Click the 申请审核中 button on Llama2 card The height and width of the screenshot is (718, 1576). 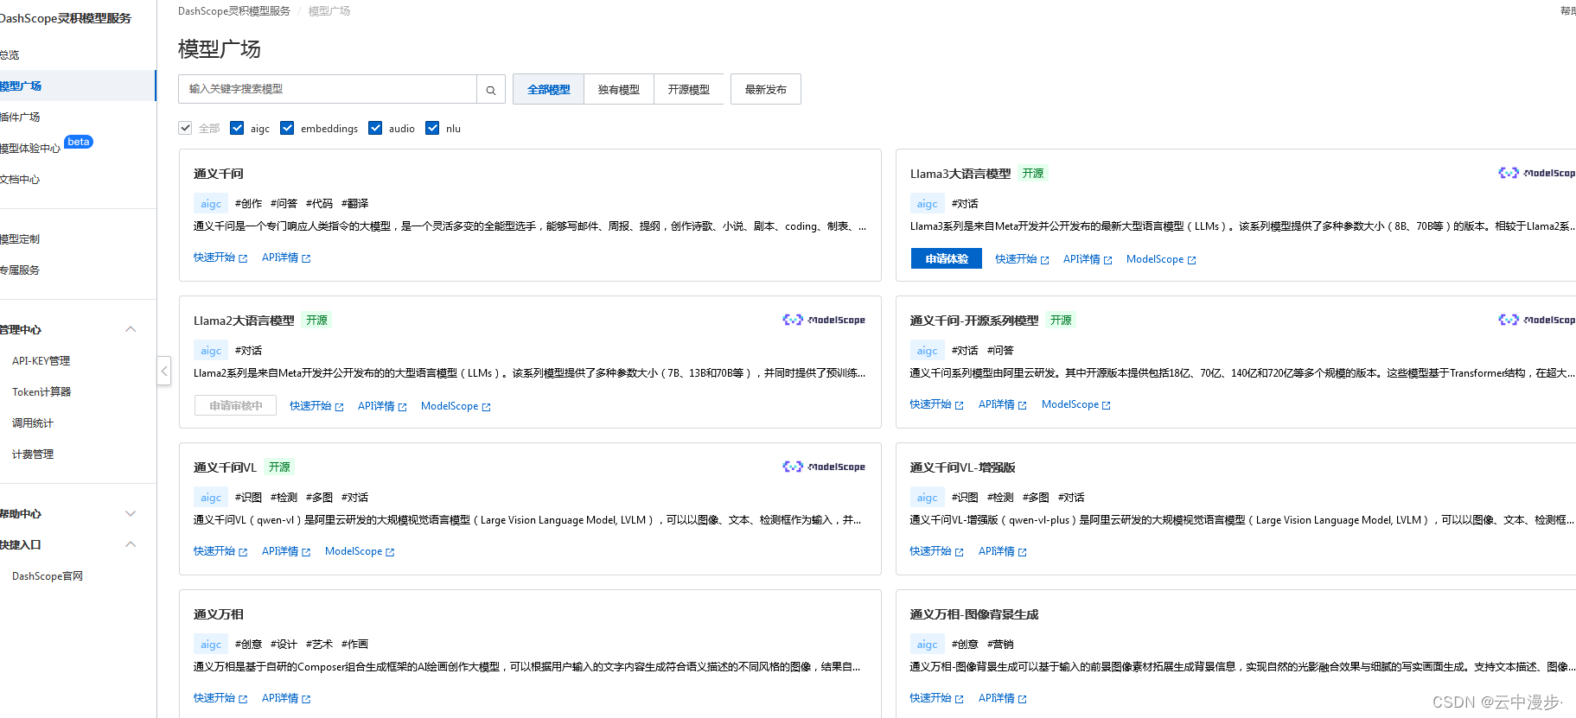[235, 405]
